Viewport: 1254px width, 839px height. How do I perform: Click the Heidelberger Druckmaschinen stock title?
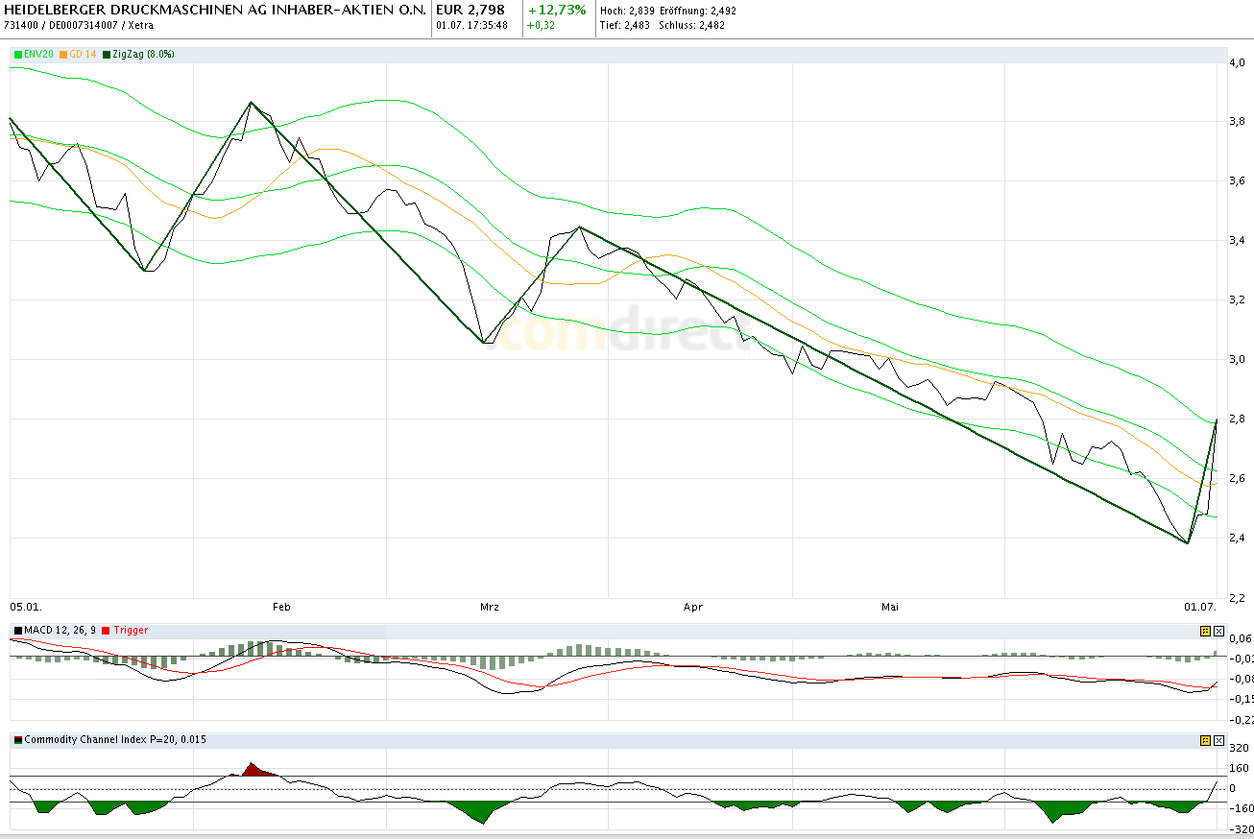coord(215,10)
